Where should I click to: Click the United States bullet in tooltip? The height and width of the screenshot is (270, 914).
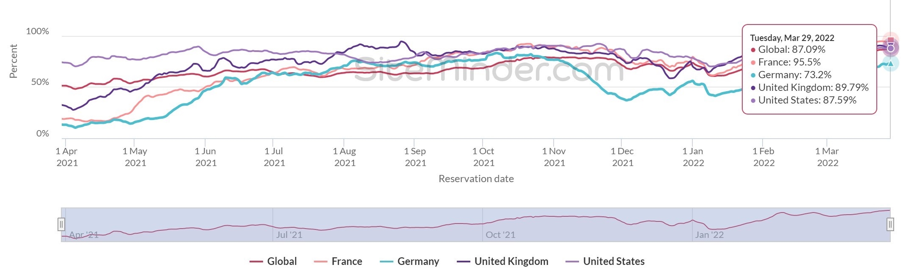753,101
